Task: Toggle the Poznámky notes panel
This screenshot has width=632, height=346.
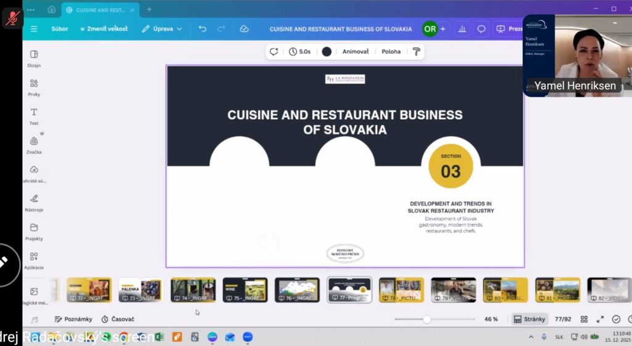Action: (x=73, y=319)
